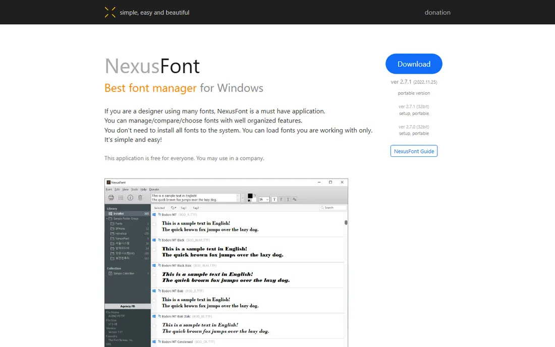Image resolution: width=555 pixels, height=347 pixels.
Task: Open the NexusFont Guide button
Action: click(x=414, y=151)
